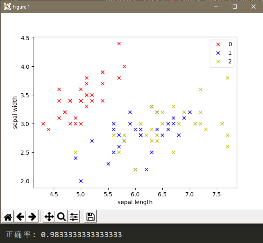This screenshot has width=263, height=243.
Task: Click the accuracy value 0.9833333333333333
Action: point(82,235)
